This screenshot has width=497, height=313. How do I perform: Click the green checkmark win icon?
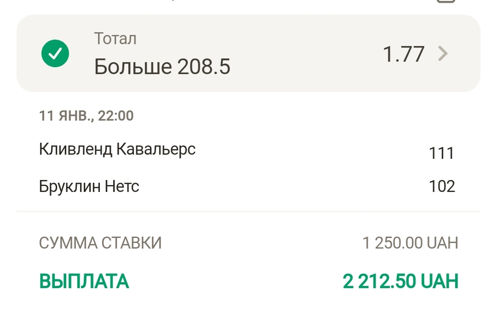click(55, 53)
